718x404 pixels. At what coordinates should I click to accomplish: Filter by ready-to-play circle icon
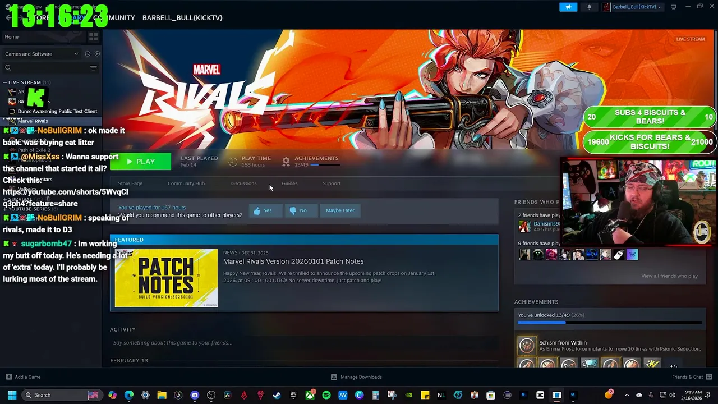click(x=97, y=54)
